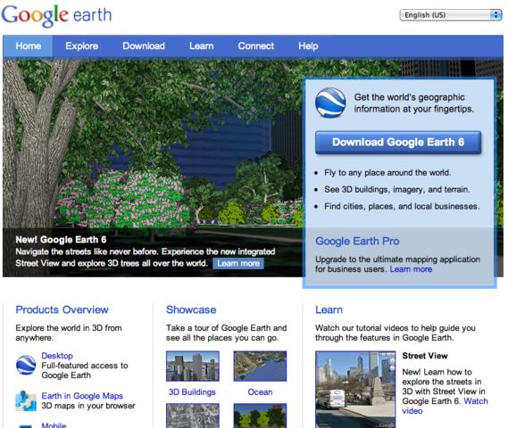Click the 3D Buildings text link
Image resolution: width=508 pixels, height=428 pixels.
(192, 392)
